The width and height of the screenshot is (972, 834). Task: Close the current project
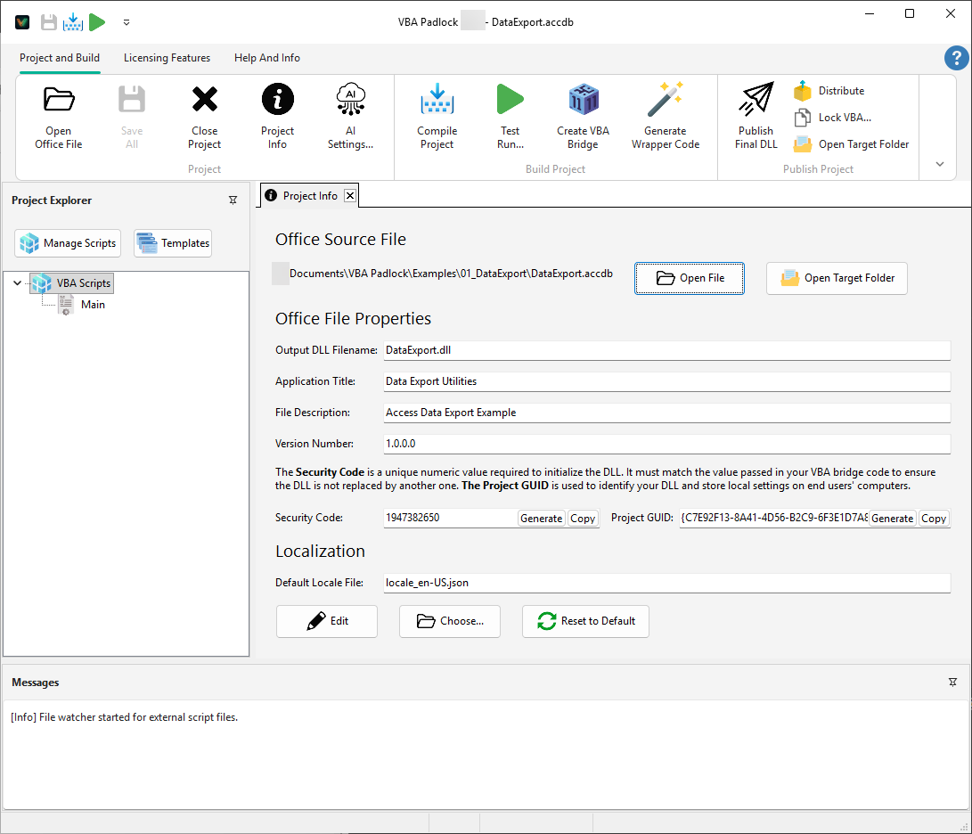tap(204, 114)
